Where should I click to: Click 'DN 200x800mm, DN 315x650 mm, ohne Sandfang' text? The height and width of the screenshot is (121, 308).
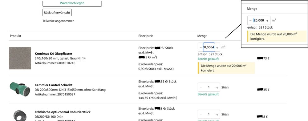click(70, 90)
